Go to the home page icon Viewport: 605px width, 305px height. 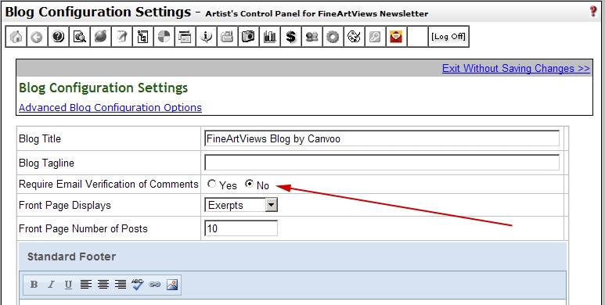16,37
